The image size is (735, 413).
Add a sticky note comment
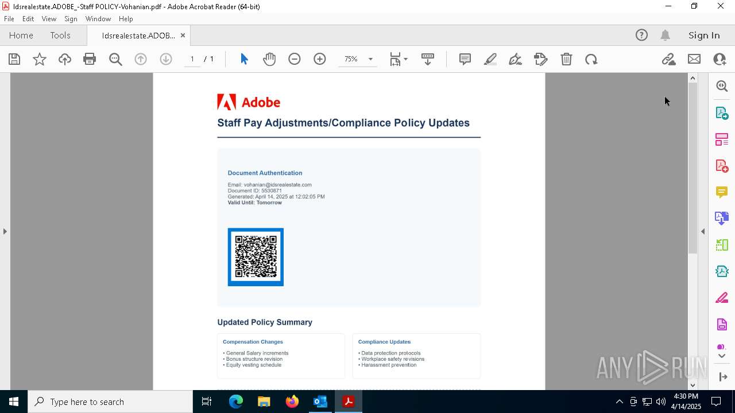point(465,59)
